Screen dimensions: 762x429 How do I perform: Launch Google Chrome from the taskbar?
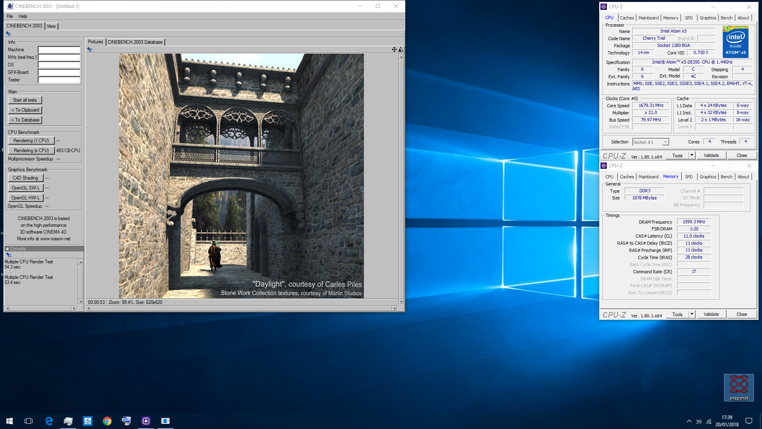pyautogui.click(x=107, y=421)
